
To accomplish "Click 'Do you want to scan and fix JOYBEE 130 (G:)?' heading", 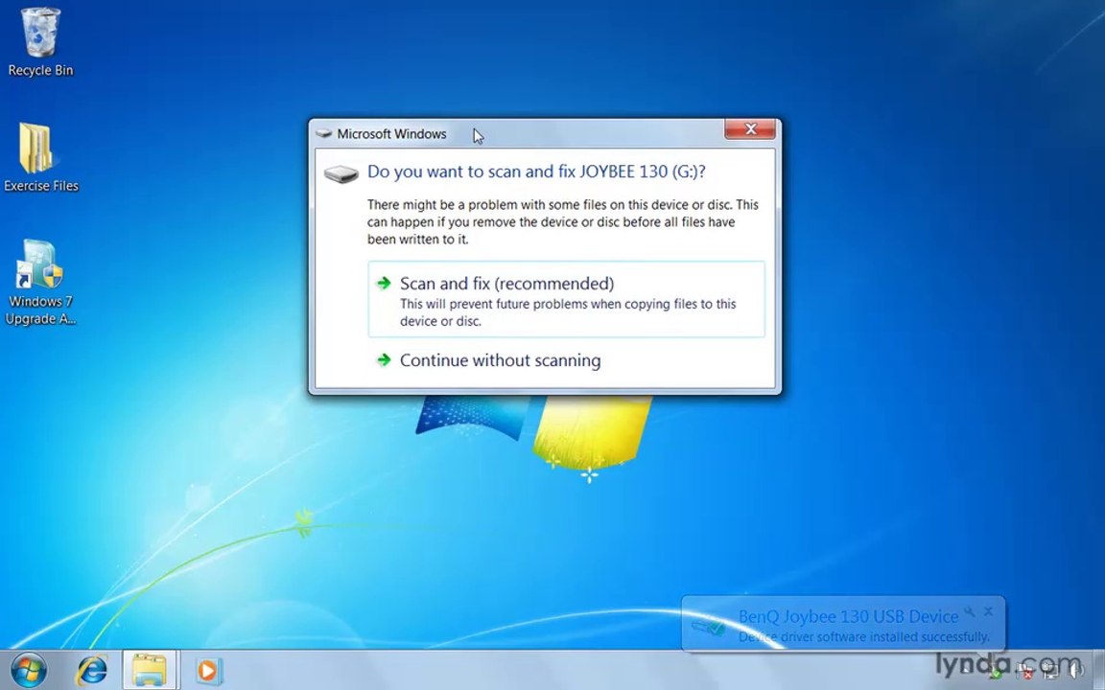I will (x=536, y=172).
